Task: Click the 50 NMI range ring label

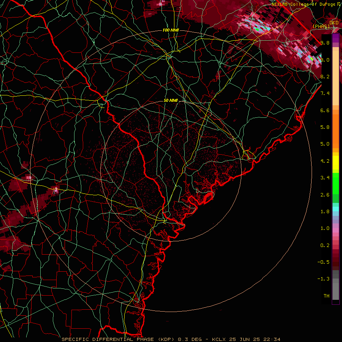Action: tap(171, 100)
